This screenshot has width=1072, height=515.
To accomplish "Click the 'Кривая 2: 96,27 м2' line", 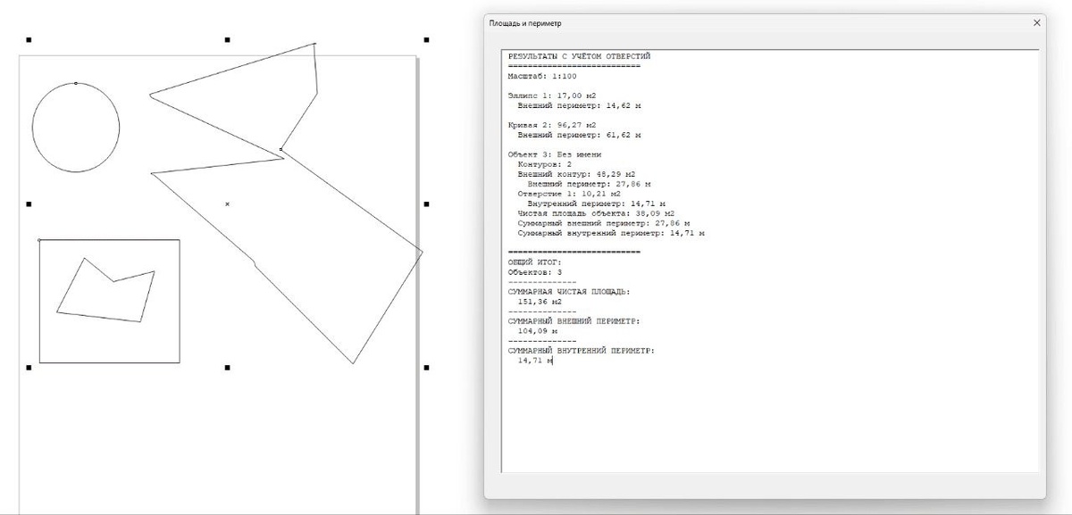I will click(551, 125).
